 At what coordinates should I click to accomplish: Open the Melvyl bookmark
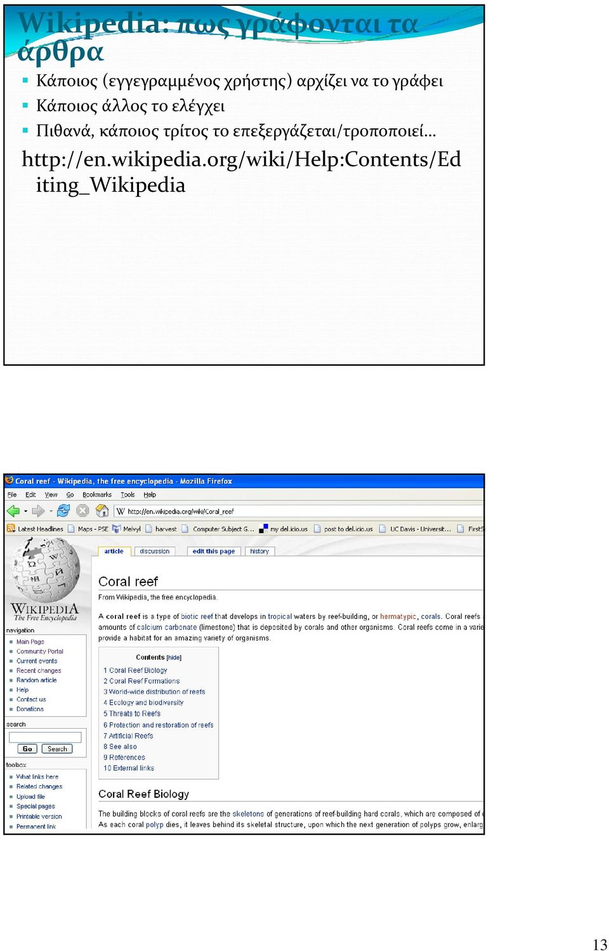126,529
